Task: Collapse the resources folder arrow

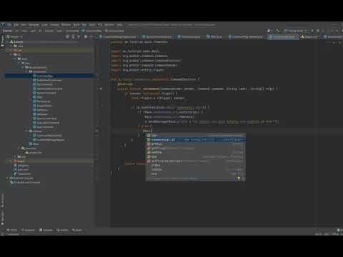Action: pyautogui.click(x=19, y=148)
